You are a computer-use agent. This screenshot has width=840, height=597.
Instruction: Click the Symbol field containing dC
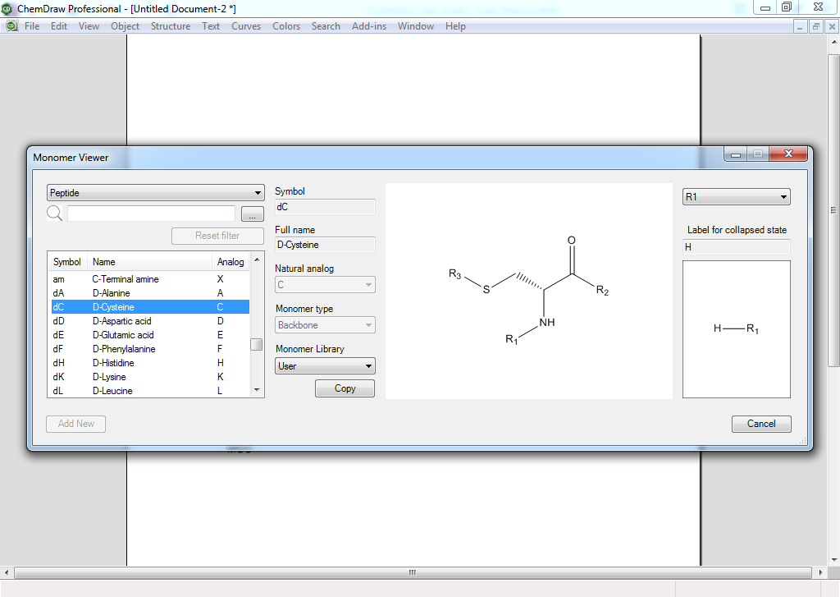pyautogui.click(x=325, y=206)
